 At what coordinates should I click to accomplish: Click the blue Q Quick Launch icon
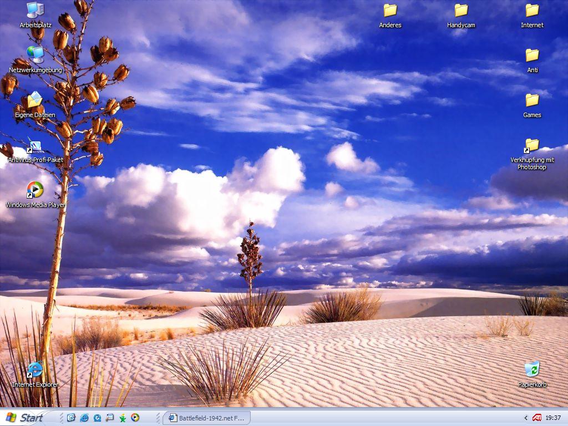tap(97, 418)
